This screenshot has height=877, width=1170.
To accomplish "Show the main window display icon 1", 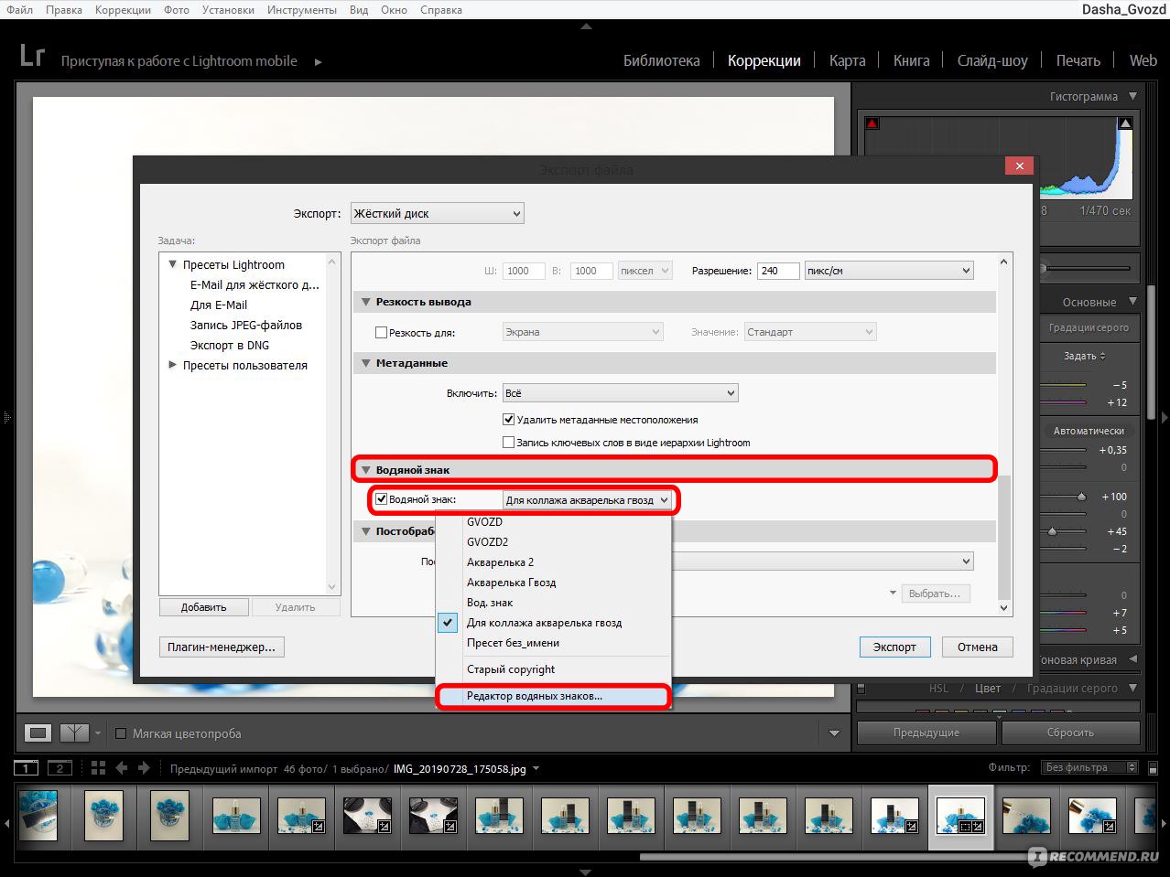I will pos(26,768).
